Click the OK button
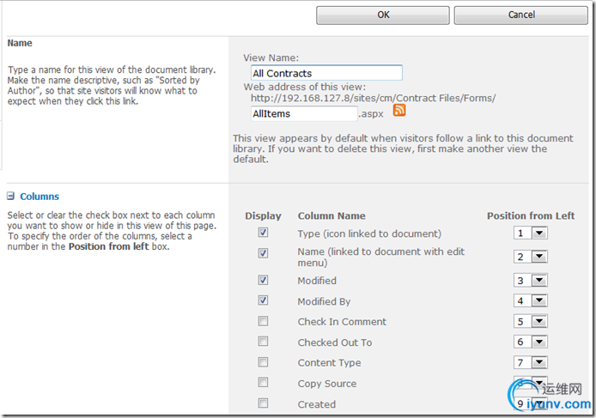The height and width of the screenshot is (418, 596). pyautogui.click(x=383, y=15)
